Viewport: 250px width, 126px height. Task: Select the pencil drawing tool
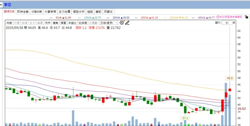[x=127, y=23]
